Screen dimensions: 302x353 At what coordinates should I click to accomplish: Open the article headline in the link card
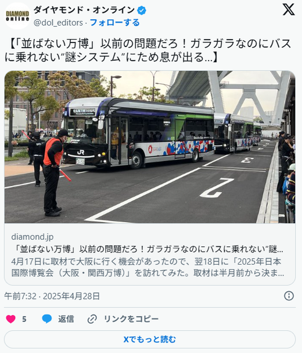pyautogui.click(x=148, y=249)
